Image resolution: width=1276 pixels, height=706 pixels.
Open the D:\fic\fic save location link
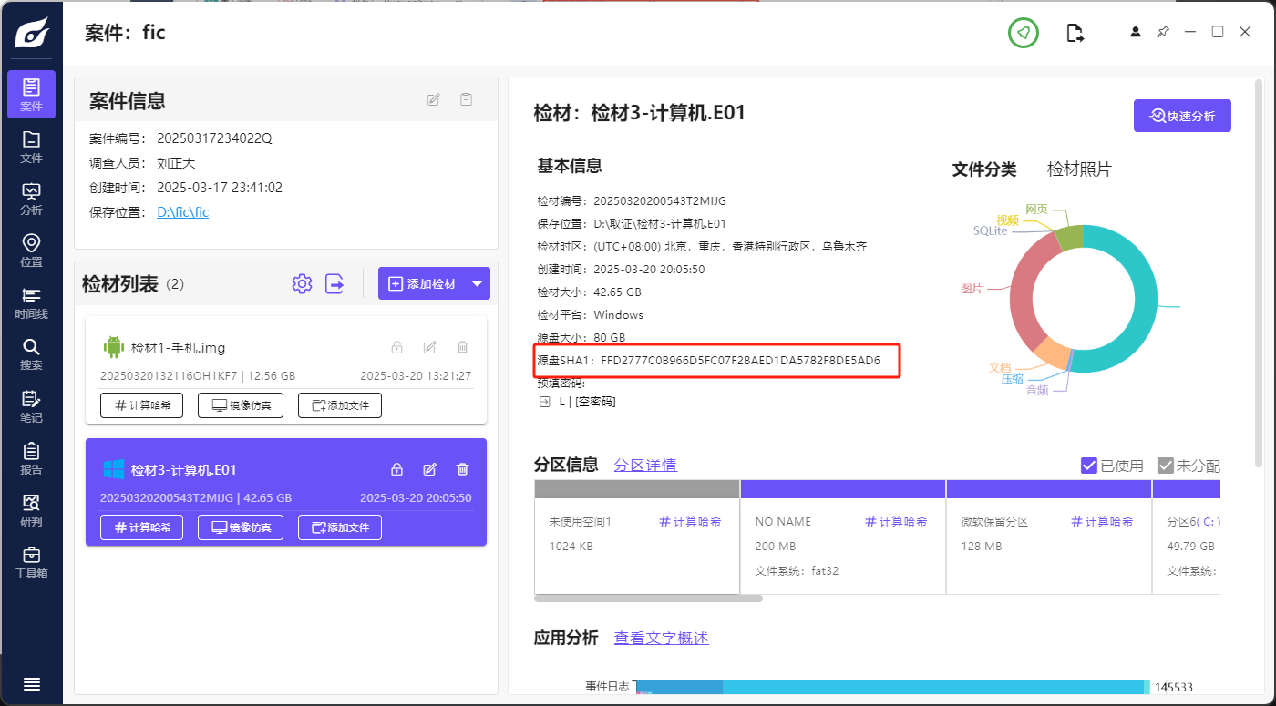[182, 212]
